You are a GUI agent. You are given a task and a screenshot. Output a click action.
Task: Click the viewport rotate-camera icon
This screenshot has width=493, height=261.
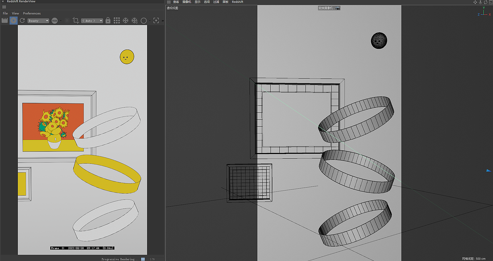coord(485,2)
